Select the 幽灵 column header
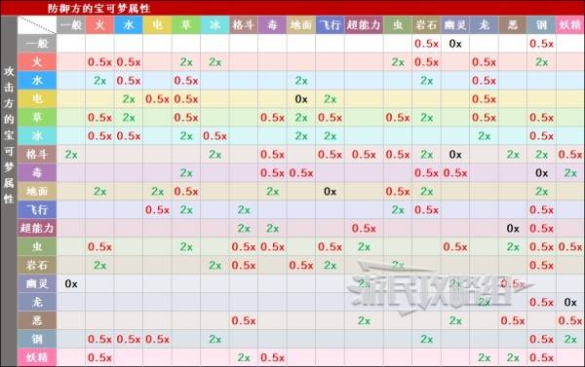This screenshot has width=585, height=367. click(455, 25)
